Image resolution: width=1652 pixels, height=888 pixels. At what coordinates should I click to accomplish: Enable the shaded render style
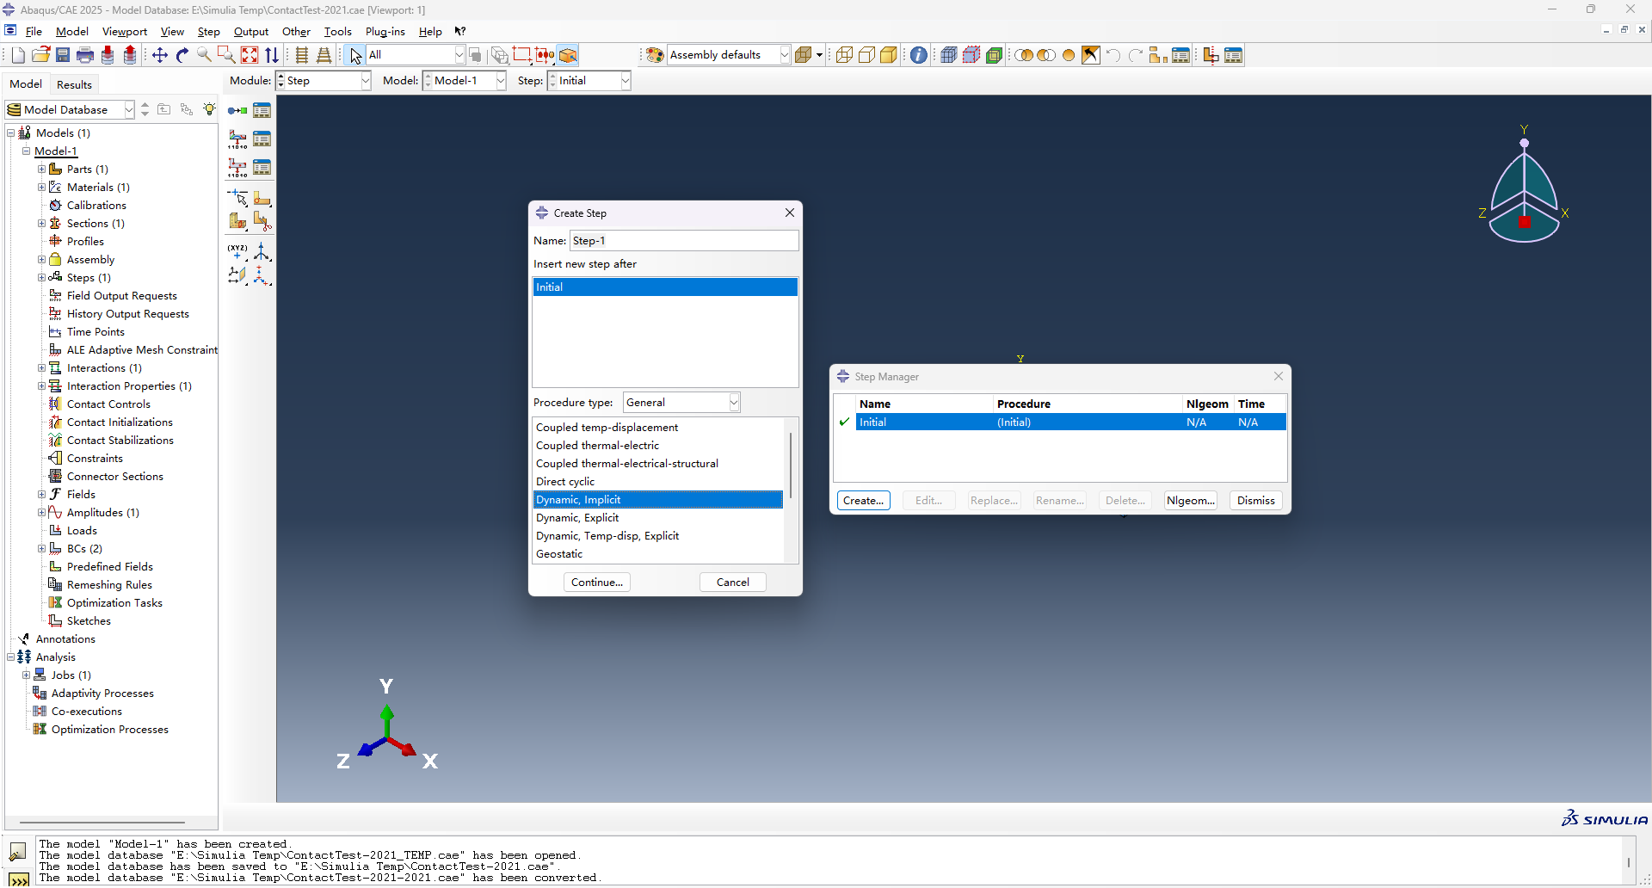pyautogui.click(x=889, y=56)
